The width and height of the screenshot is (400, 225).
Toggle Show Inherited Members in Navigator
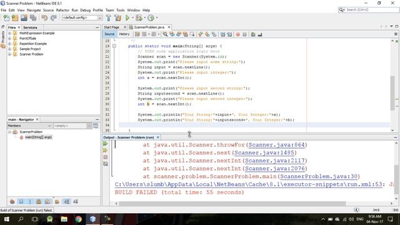click(12, 201)
